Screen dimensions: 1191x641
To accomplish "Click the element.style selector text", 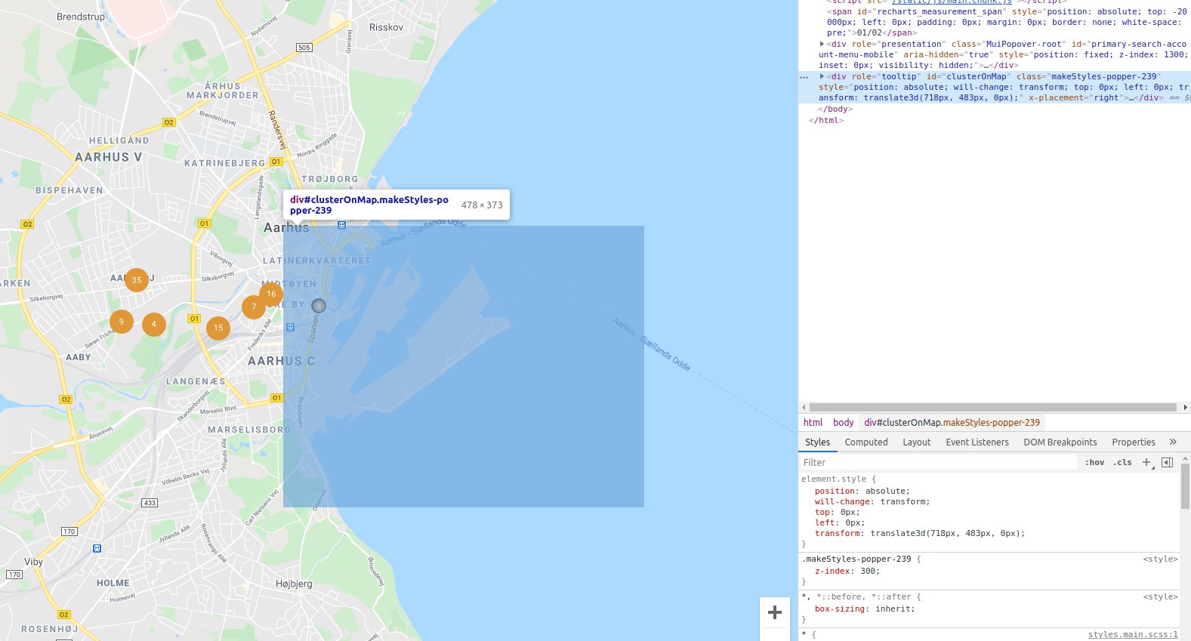I will click(x=835, y=479).
